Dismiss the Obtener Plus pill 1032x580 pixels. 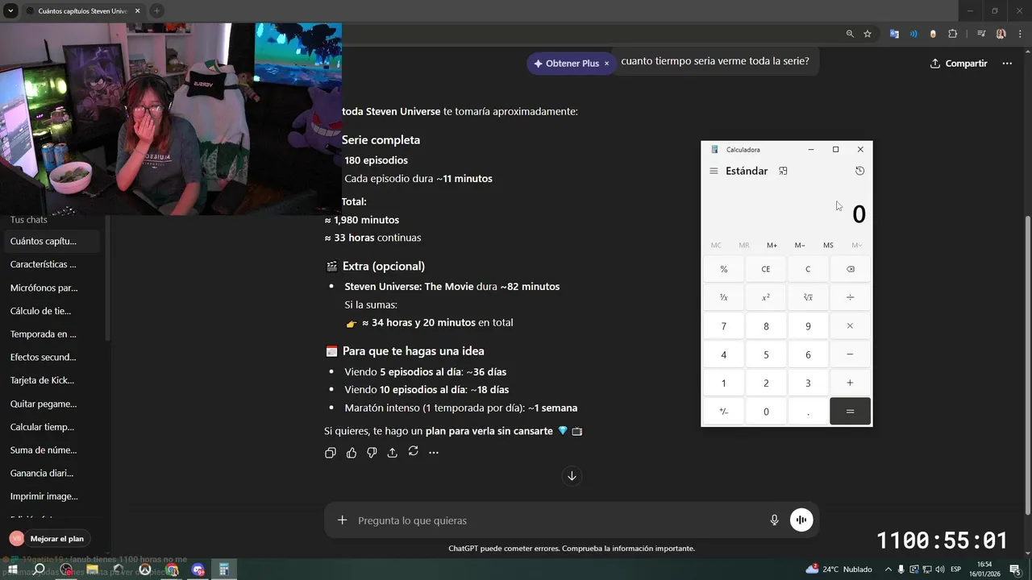point(607,63)
